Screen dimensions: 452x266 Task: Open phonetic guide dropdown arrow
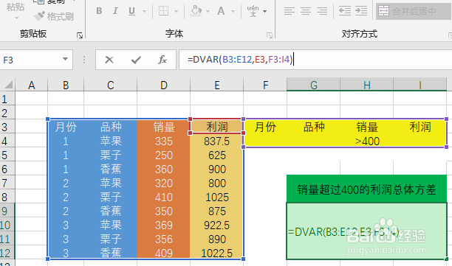coord(264,12)
